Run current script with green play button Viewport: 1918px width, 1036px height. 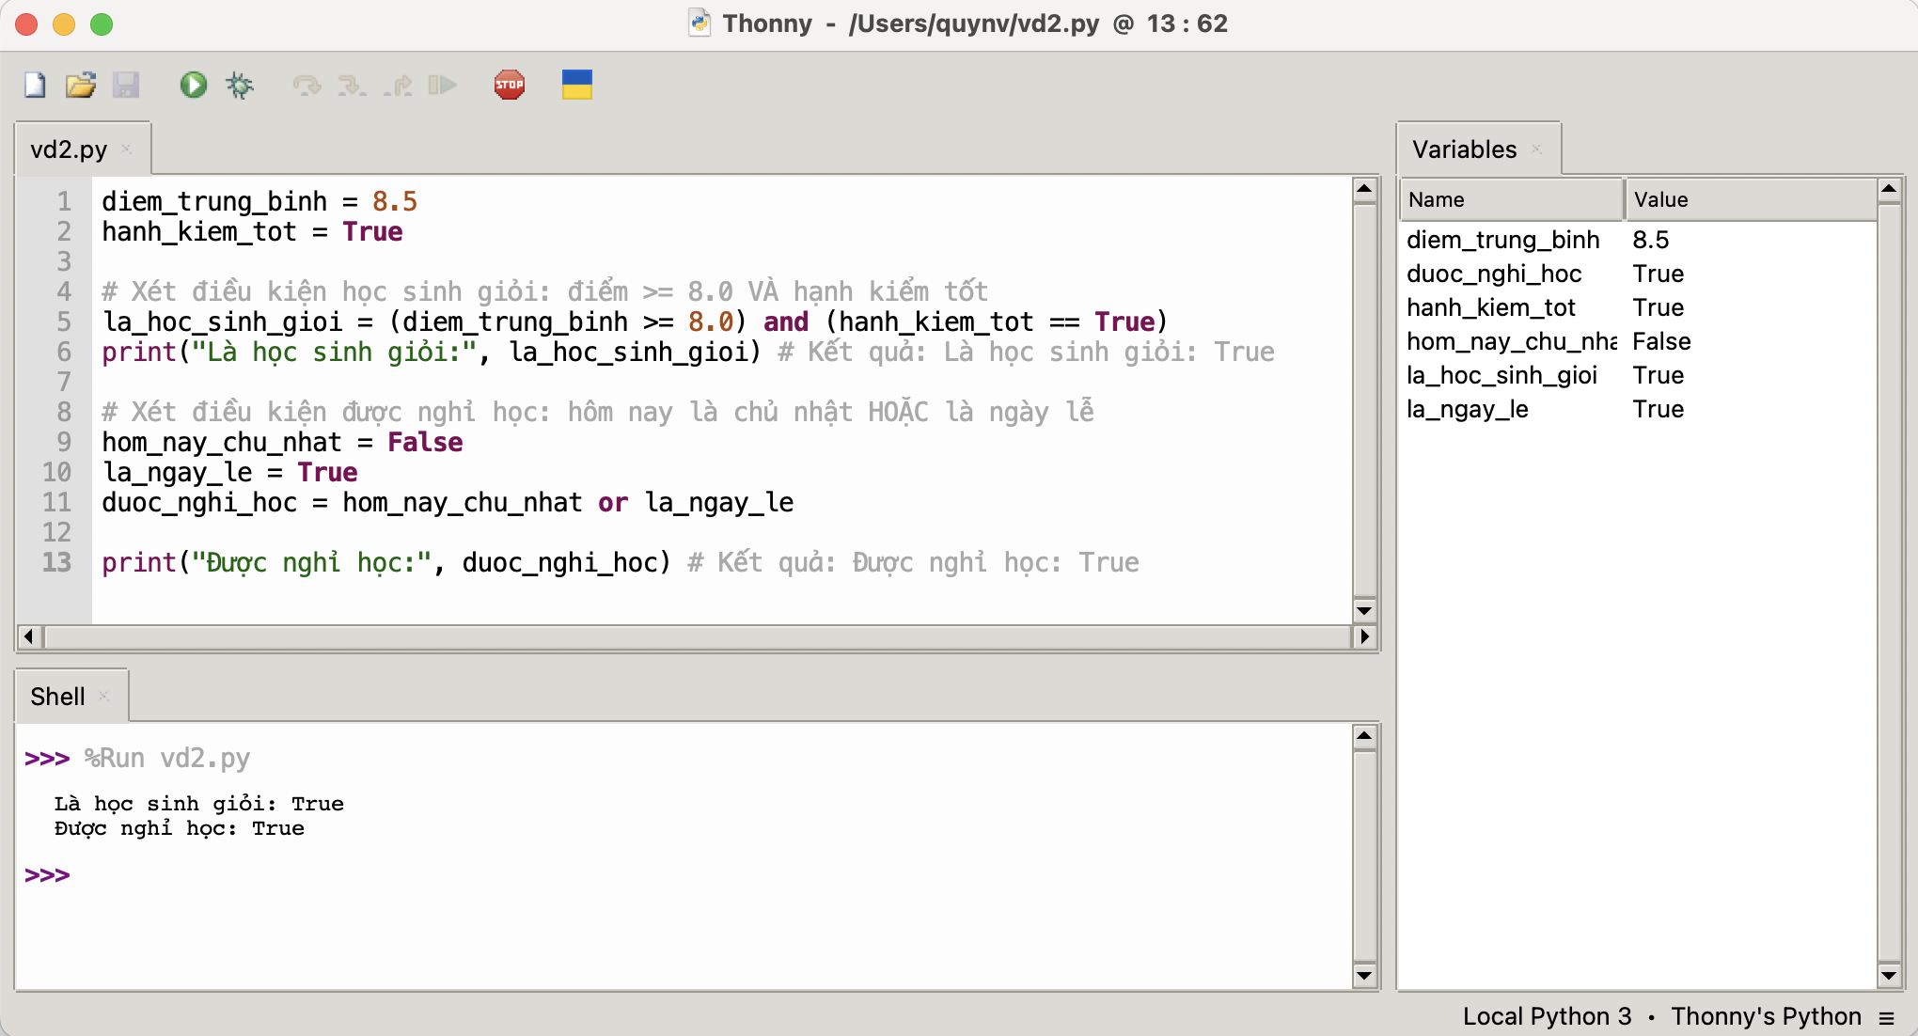(x=193, y=86)
